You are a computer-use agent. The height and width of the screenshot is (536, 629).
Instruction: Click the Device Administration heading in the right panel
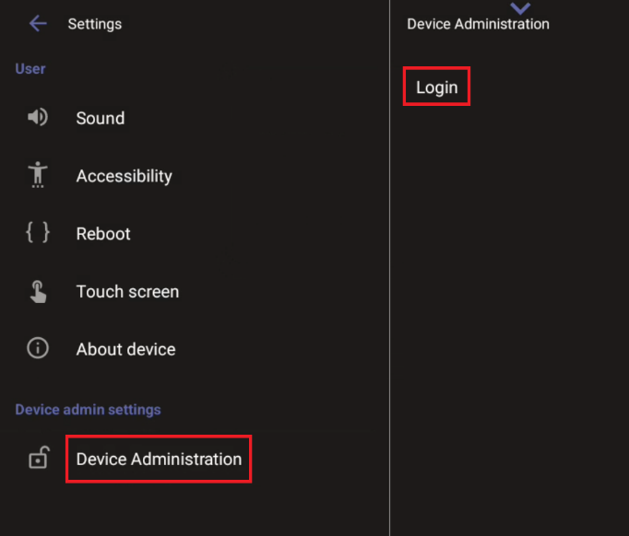coord(478,25)
